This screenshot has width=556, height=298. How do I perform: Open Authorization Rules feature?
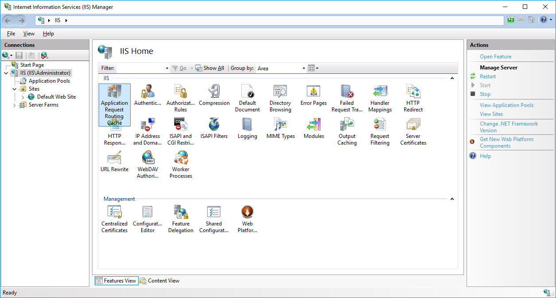click(x=181, y=98)
